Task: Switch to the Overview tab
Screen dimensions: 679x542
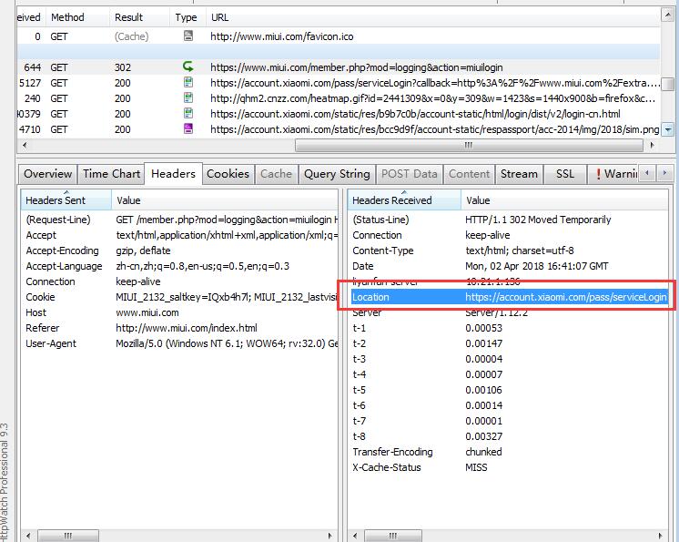Action: 48,174
